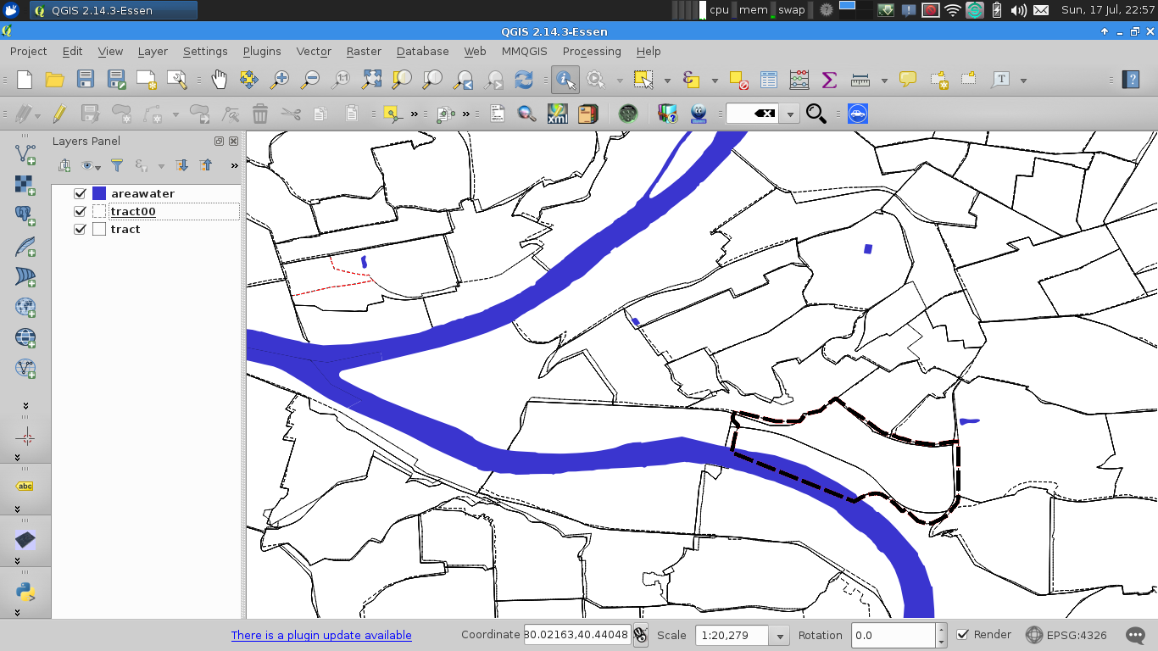Viewport: 1158px width, 651px height.
Task: Open the attribute table icon
Action: point(768,80)
